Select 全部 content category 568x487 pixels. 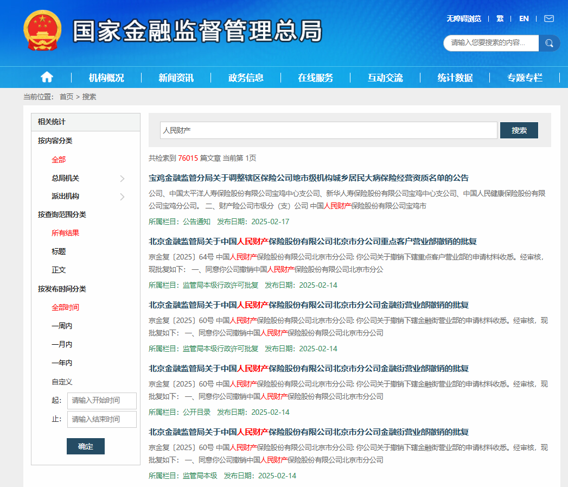pos(59,160)
